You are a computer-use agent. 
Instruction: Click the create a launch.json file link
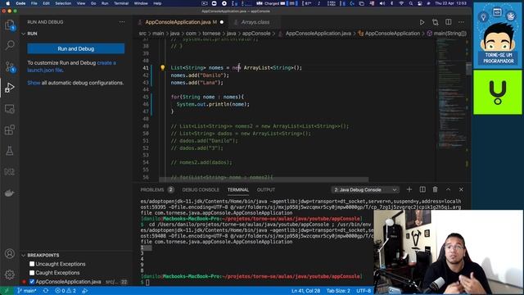[71, 66]
